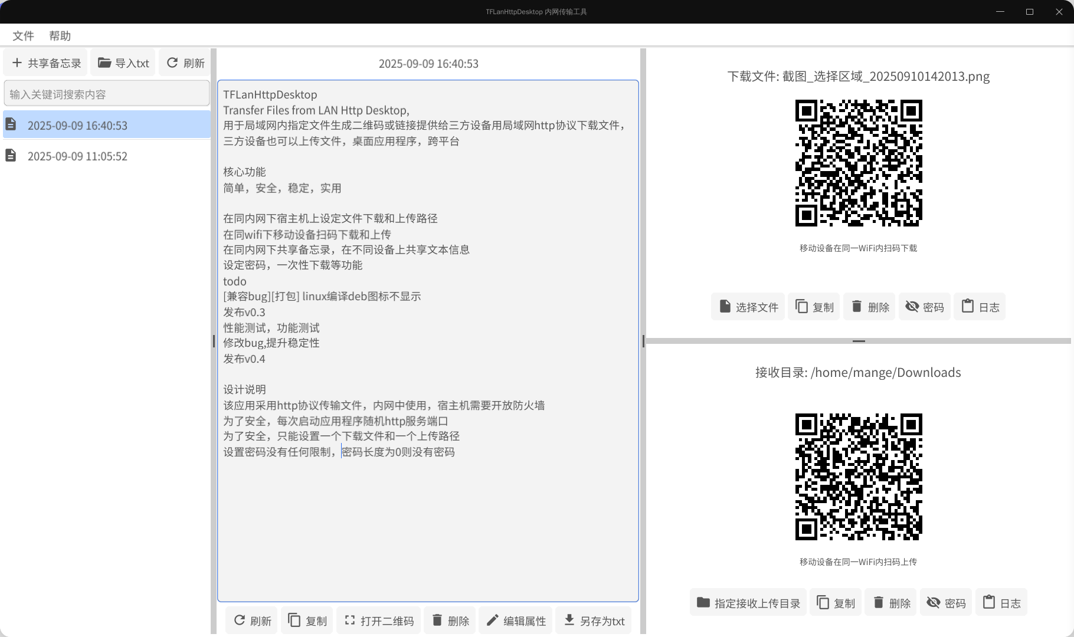Click document icon of memo 11:05:52
Screen dimensions: 1074x637
pos(11,155)
